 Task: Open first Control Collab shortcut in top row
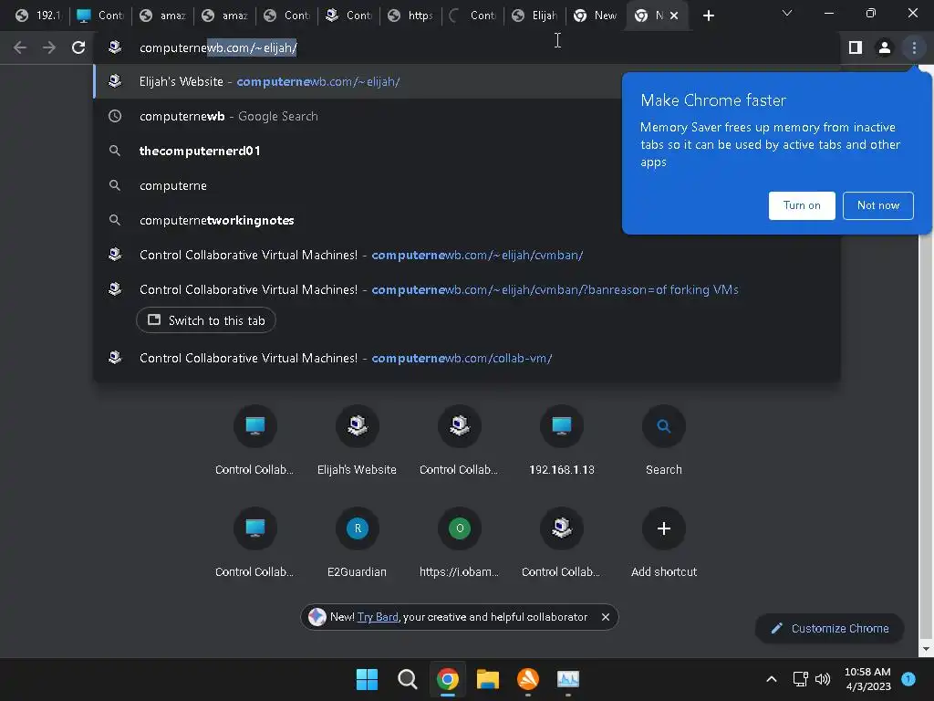pos(255,440)
